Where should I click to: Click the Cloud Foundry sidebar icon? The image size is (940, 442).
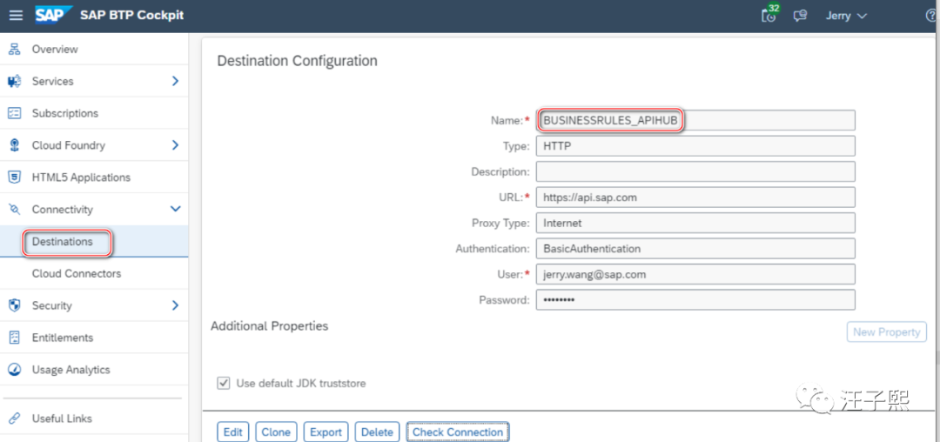pyautogui.click(x=15, y=145)
